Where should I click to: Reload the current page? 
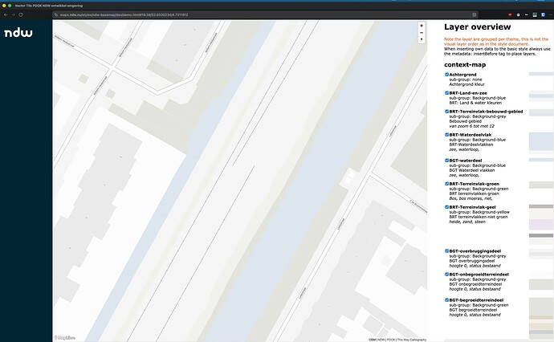click(21, 14)
